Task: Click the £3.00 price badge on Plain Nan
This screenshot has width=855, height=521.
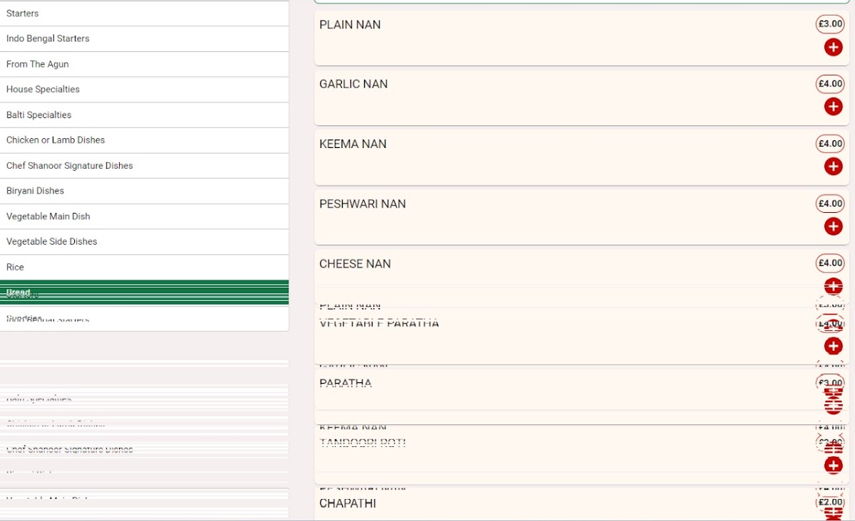Action: (830, 24)
